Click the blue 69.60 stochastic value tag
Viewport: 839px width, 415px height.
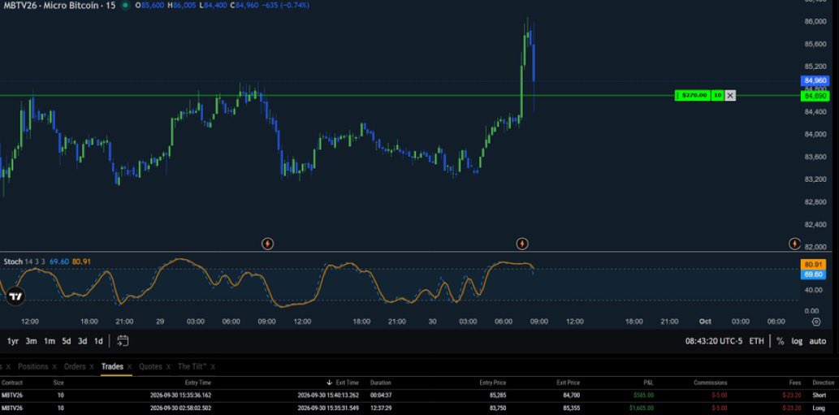click(x=813, y=275)
